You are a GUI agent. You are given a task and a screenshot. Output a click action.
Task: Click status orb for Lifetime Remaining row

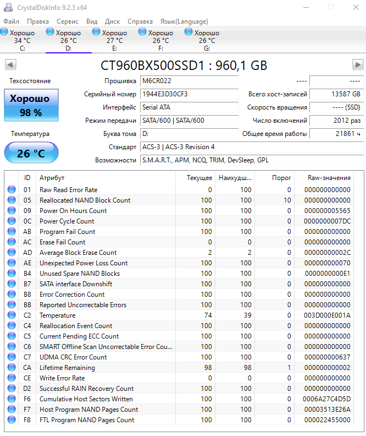click(x=12, y=368)
